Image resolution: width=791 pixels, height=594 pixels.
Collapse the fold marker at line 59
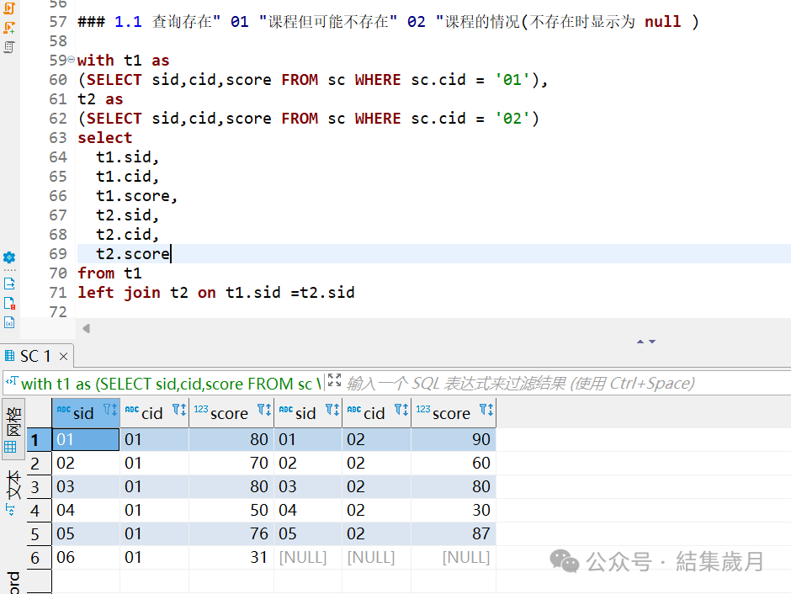coord(72,60)
